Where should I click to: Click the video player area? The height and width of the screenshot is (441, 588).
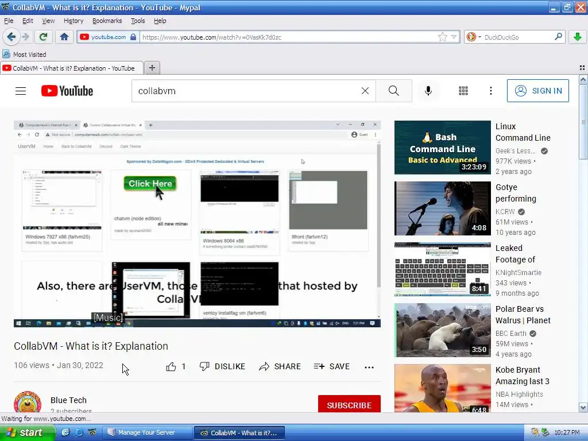[x=198, y=224]
